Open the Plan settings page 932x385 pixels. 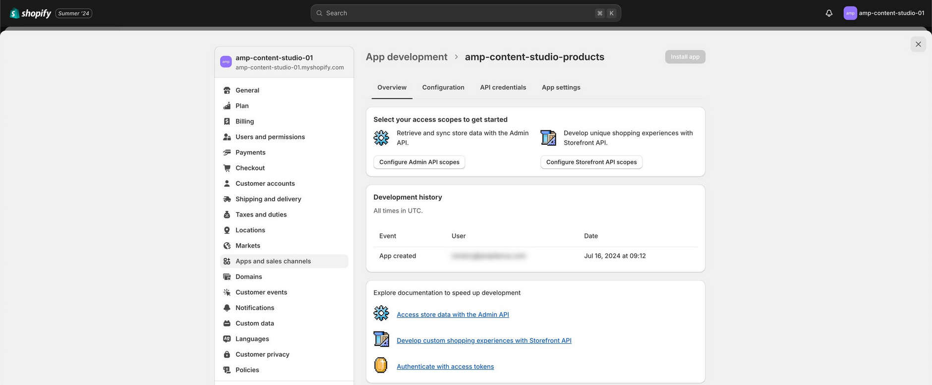(284, 106)
